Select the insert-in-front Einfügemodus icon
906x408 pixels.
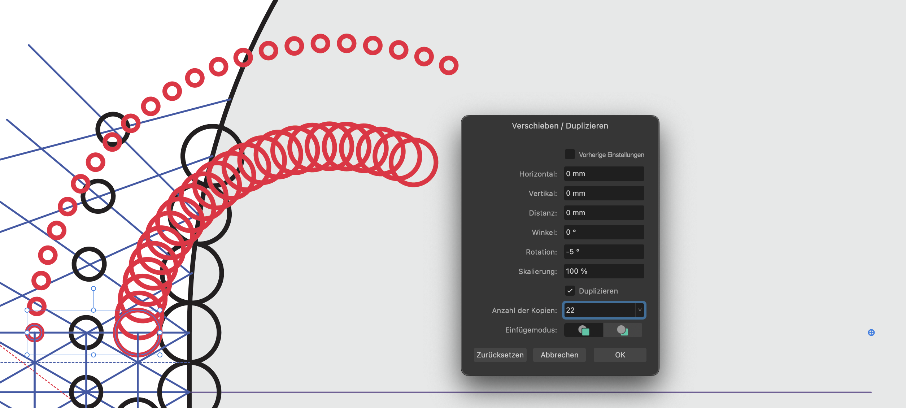[583, 330]
